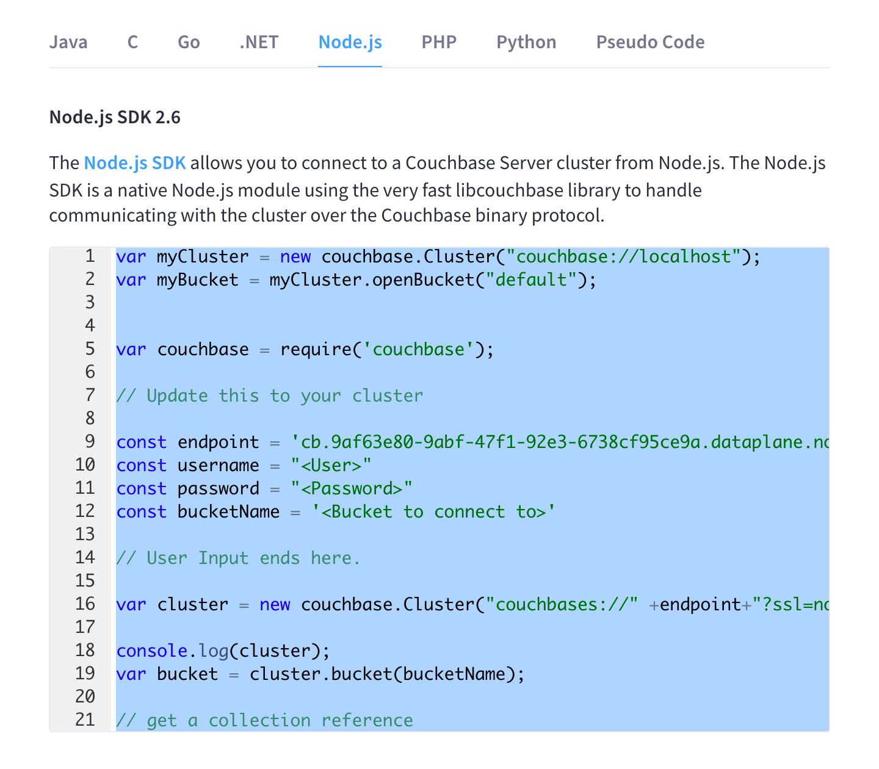Click the require('couchbase') line

(x=305, y=349)
